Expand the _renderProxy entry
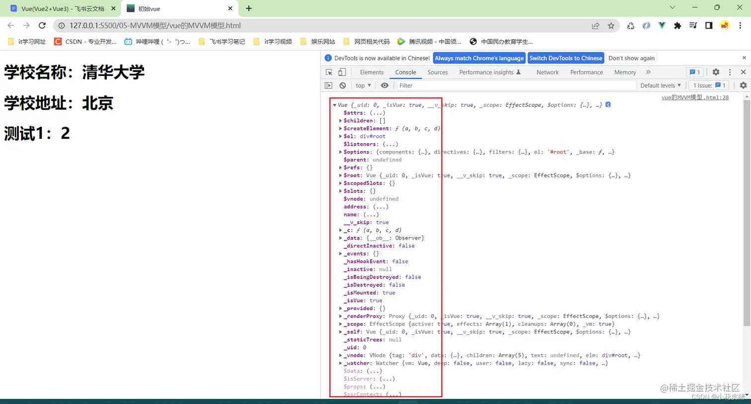The height and width of the screenshot is (404, 751). (x=340, y=316)
